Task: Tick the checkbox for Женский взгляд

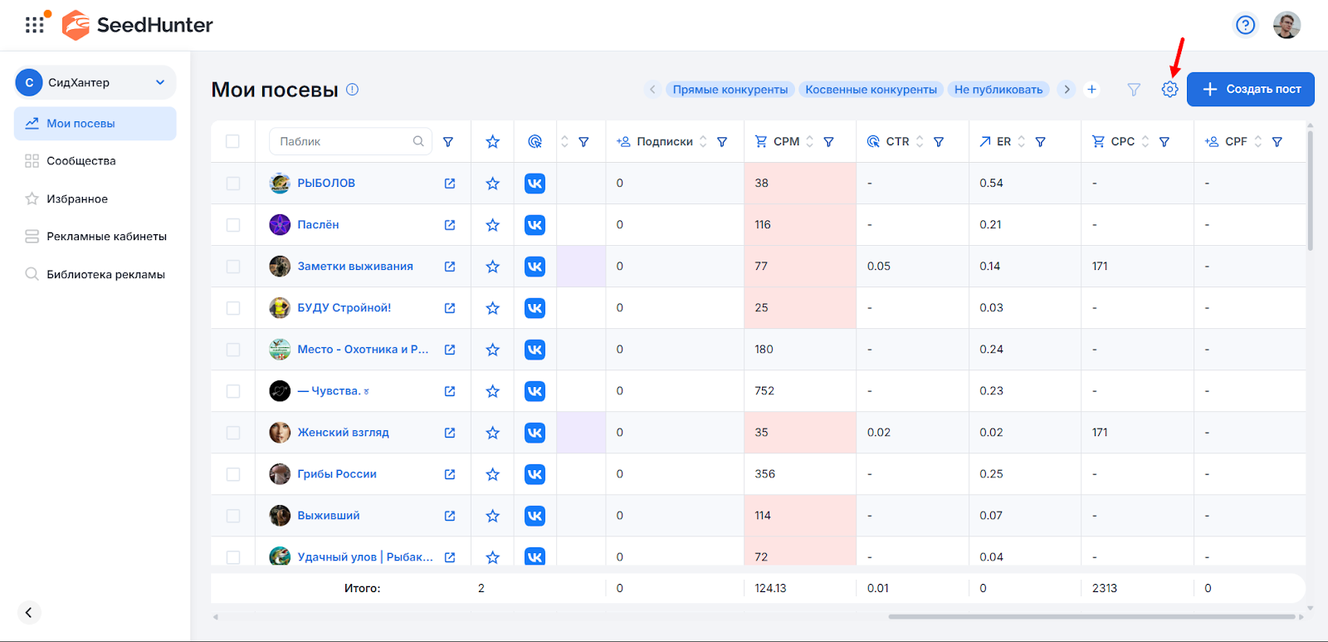Action: [x=232, y=433]
